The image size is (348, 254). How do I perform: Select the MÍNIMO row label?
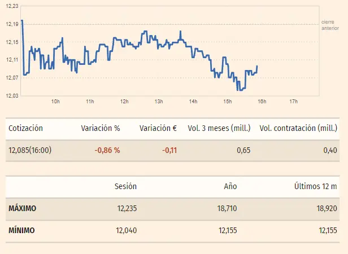[21, 230]
